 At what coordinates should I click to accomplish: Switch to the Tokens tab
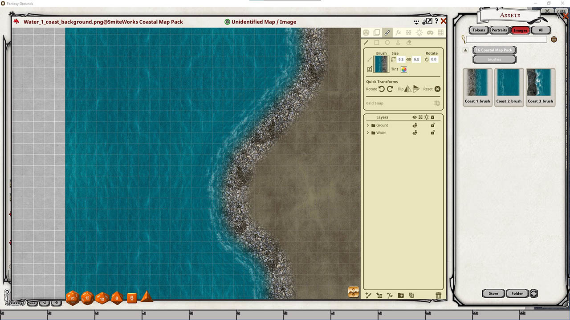tap(478, 30)
